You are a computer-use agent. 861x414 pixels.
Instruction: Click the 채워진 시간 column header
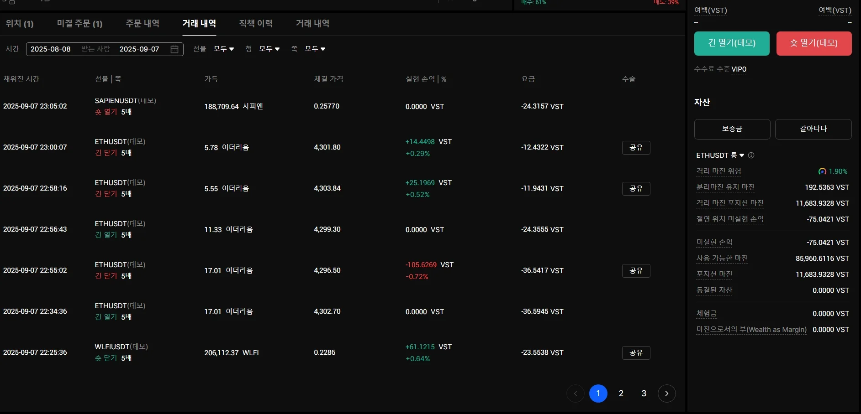(x=21, y=79)
